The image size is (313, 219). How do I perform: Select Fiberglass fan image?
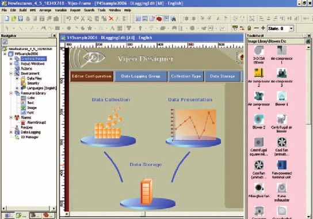259,188
